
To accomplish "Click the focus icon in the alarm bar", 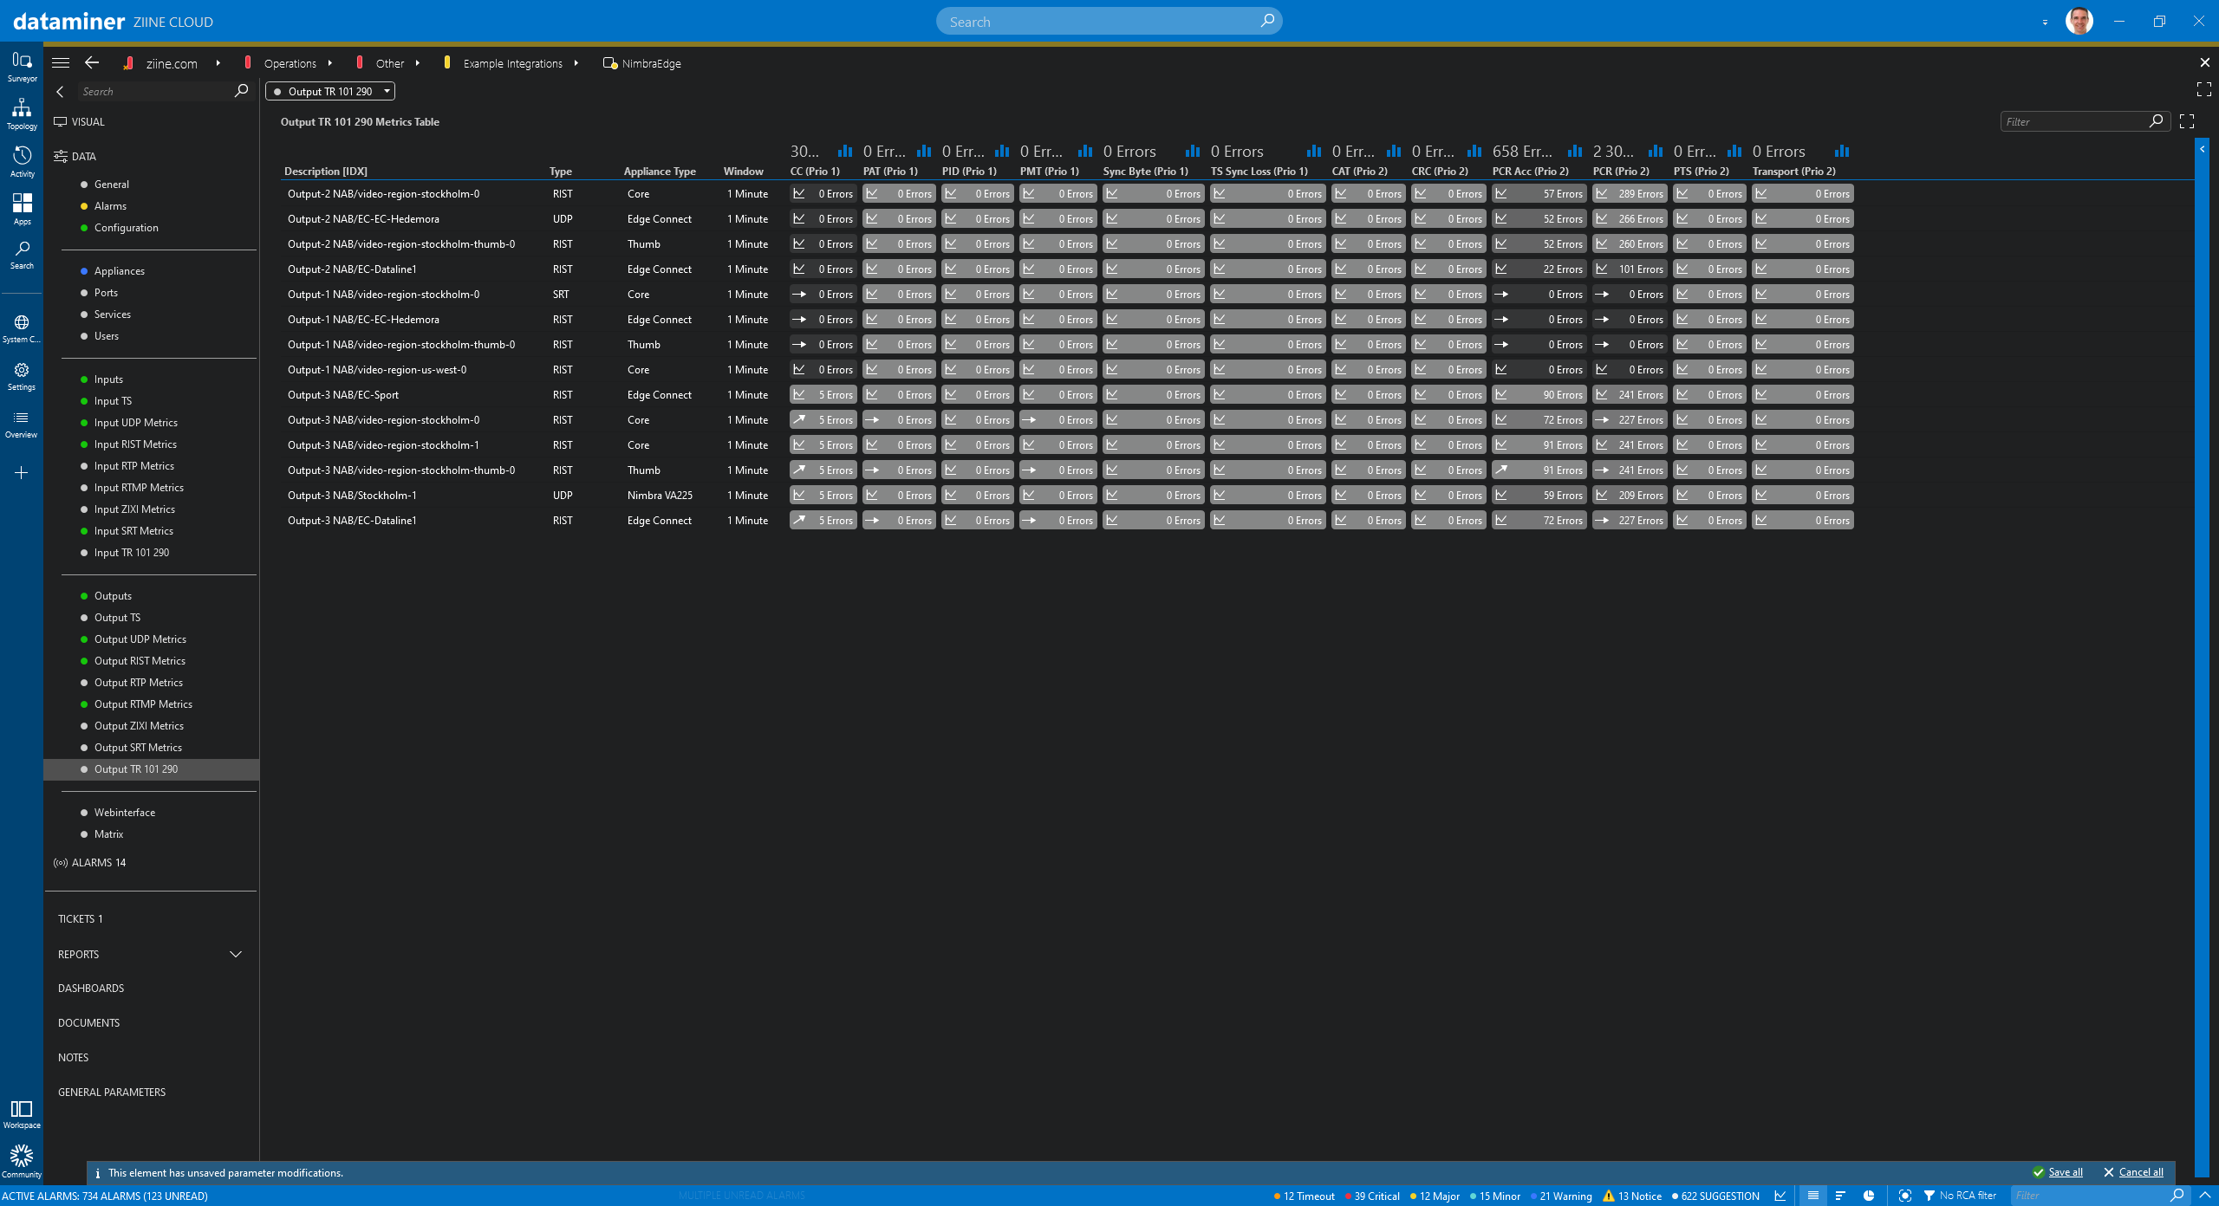I will (x=1904, y=1196).
